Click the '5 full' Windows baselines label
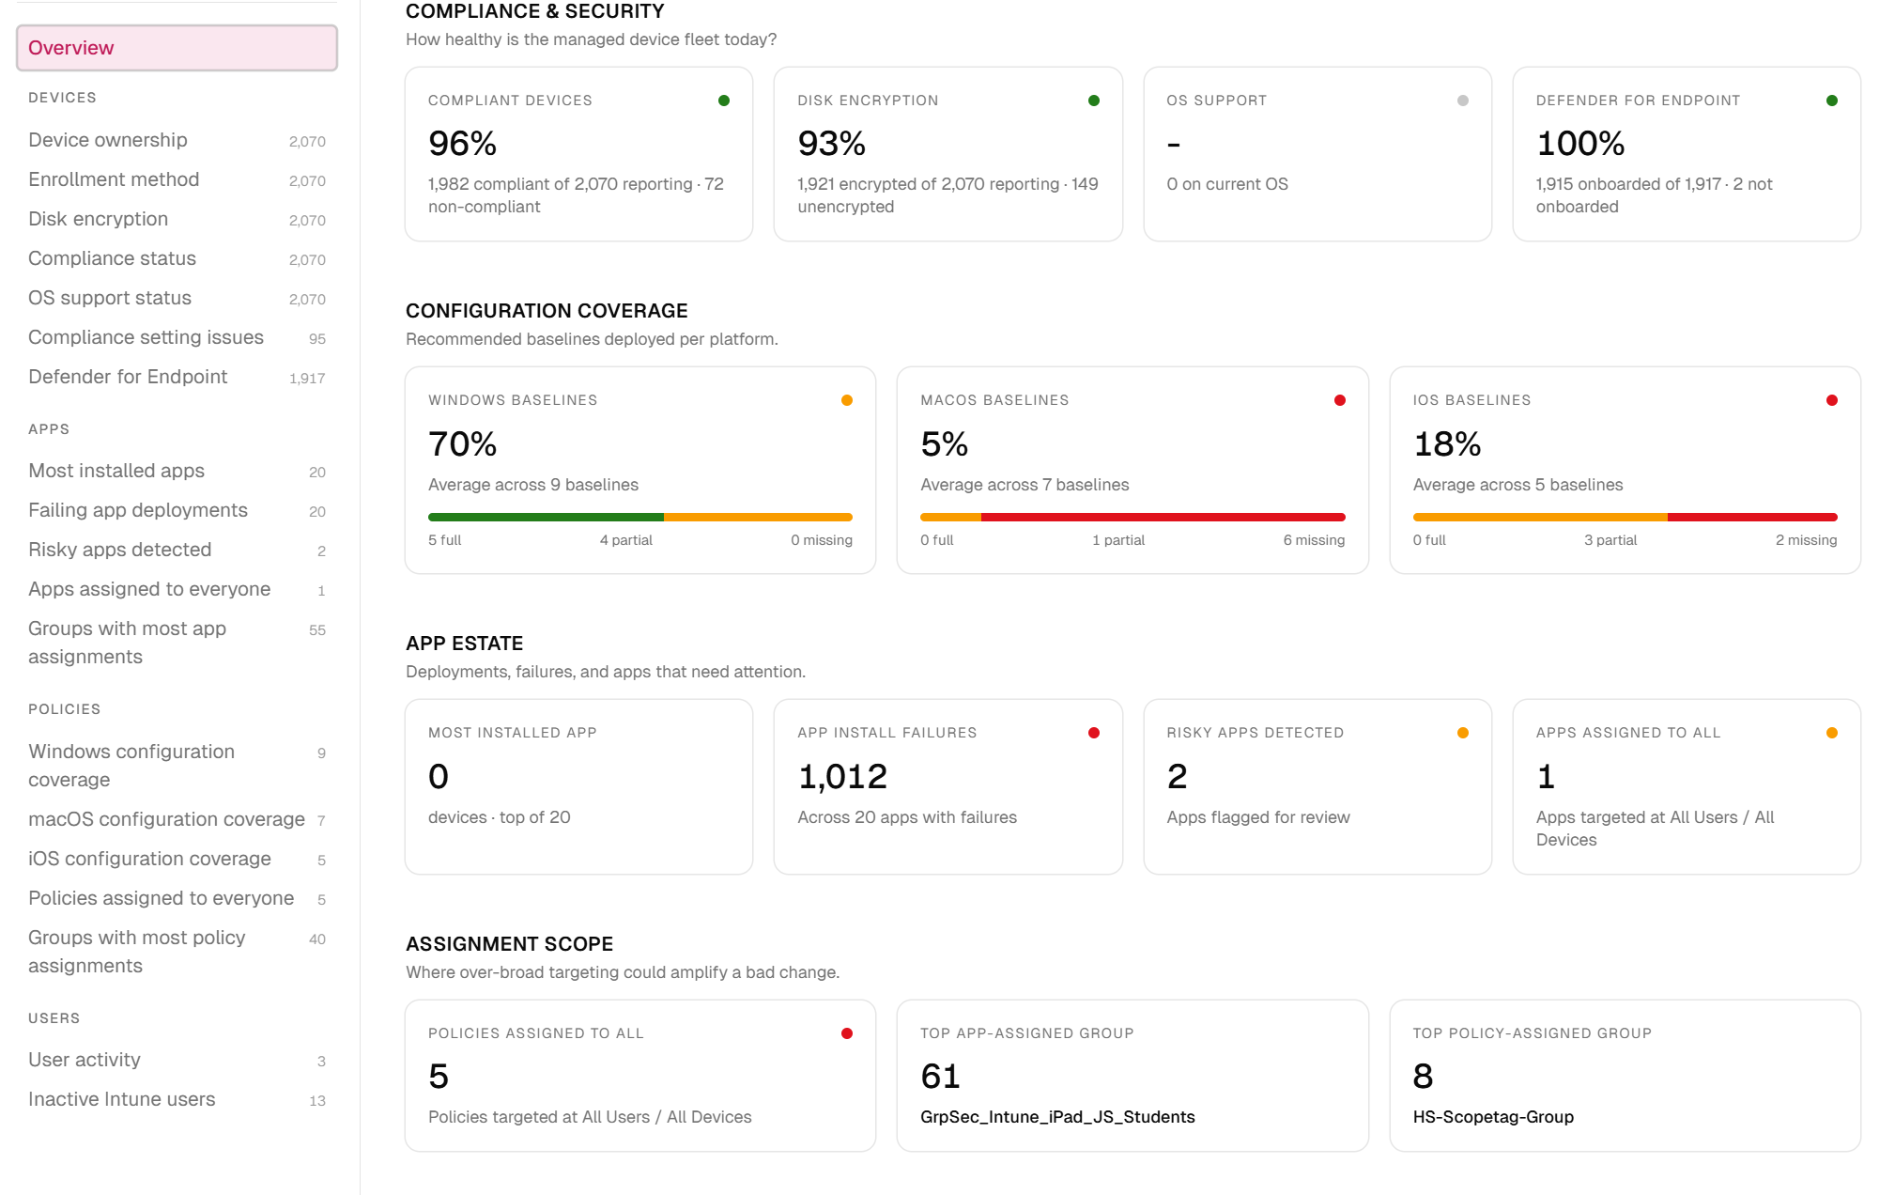 (445, 540)
